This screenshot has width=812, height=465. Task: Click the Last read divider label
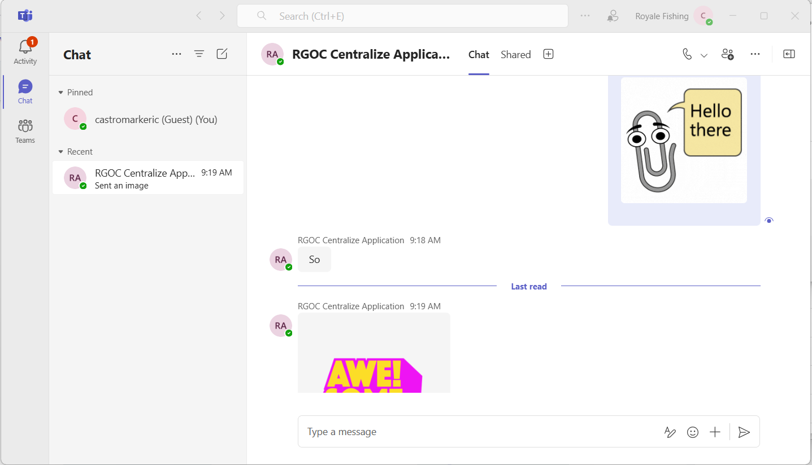(529, 287)
